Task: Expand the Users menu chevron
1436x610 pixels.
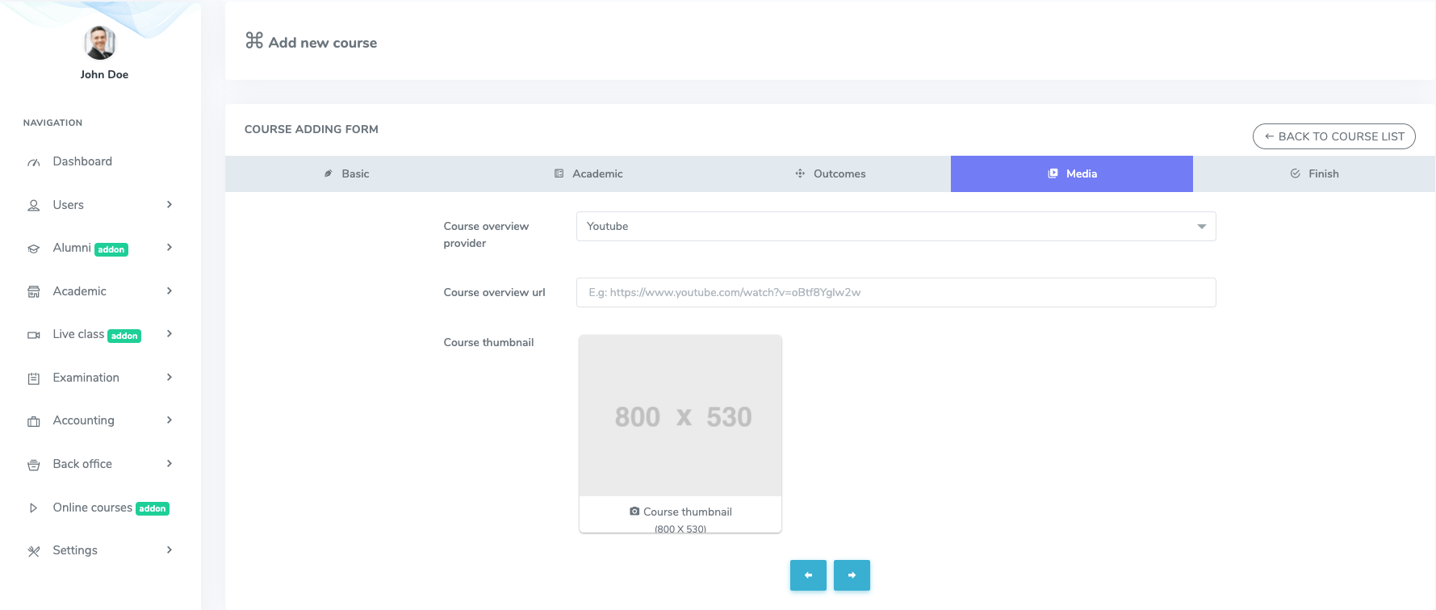Action: [x=170, y=205]
